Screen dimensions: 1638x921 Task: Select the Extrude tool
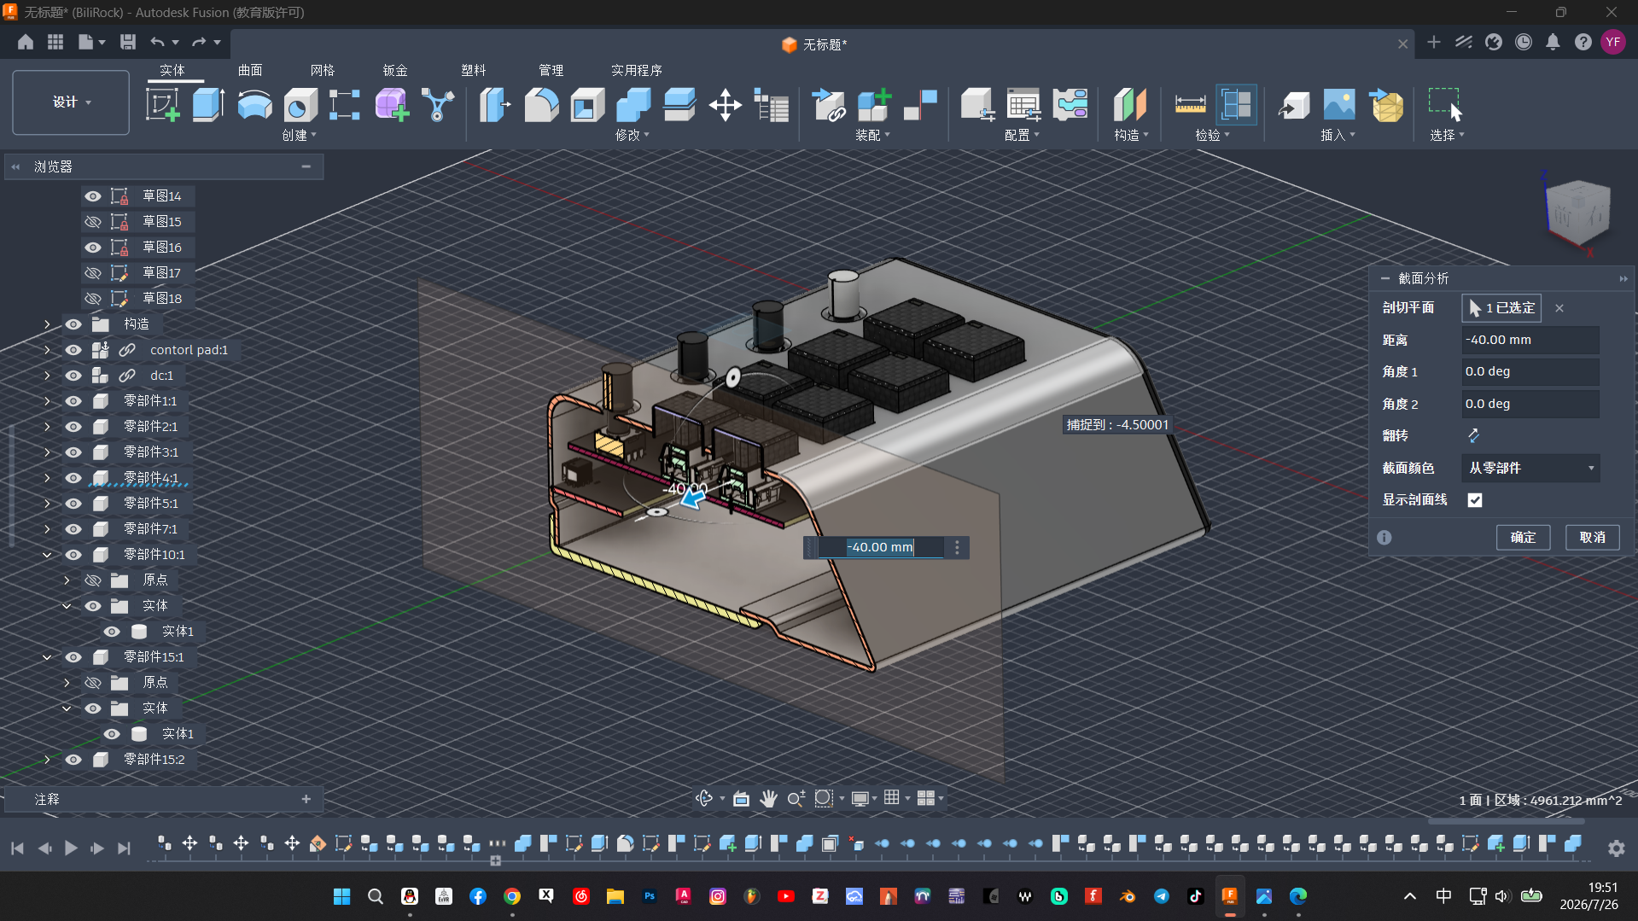tap(208, 105)
